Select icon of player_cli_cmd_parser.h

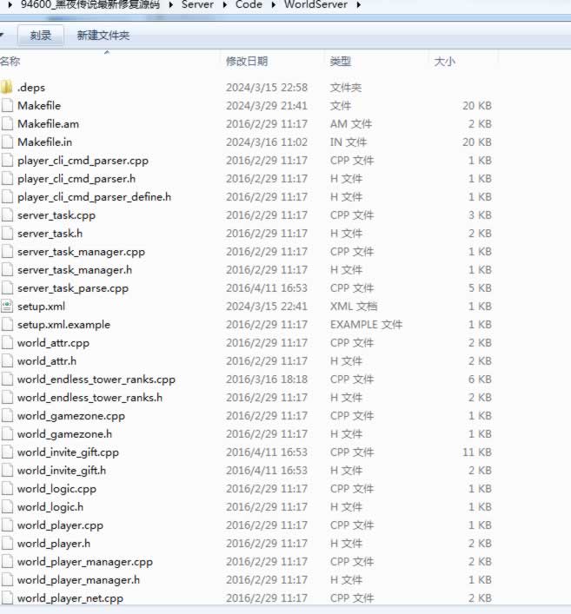click(7, 179)
